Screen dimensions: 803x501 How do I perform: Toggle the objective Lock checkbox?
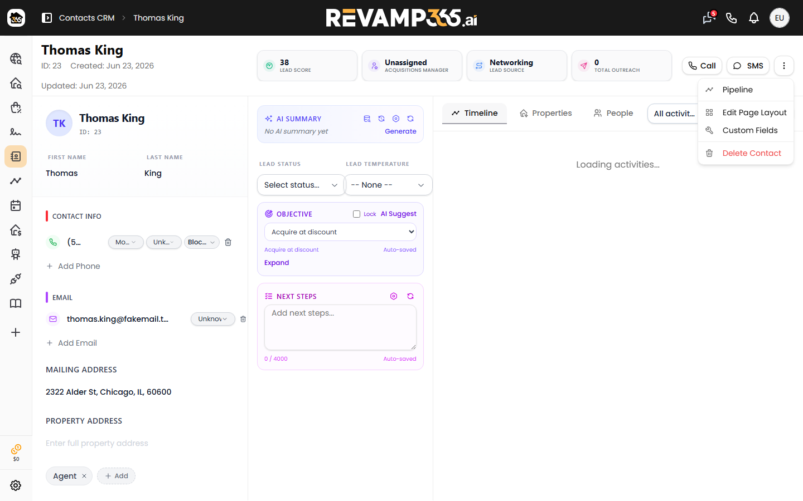point(356,214)
